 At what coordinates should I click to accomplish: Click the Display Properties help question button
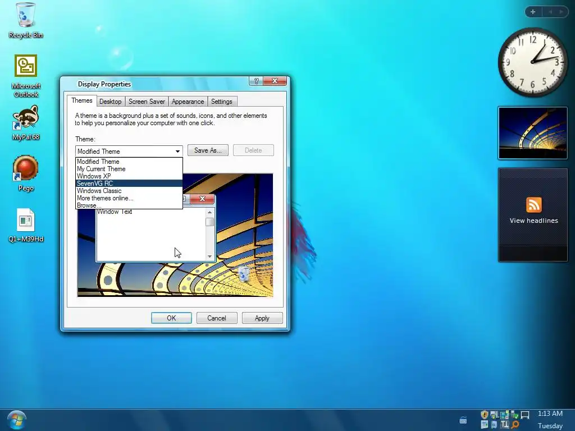(256, 81)
